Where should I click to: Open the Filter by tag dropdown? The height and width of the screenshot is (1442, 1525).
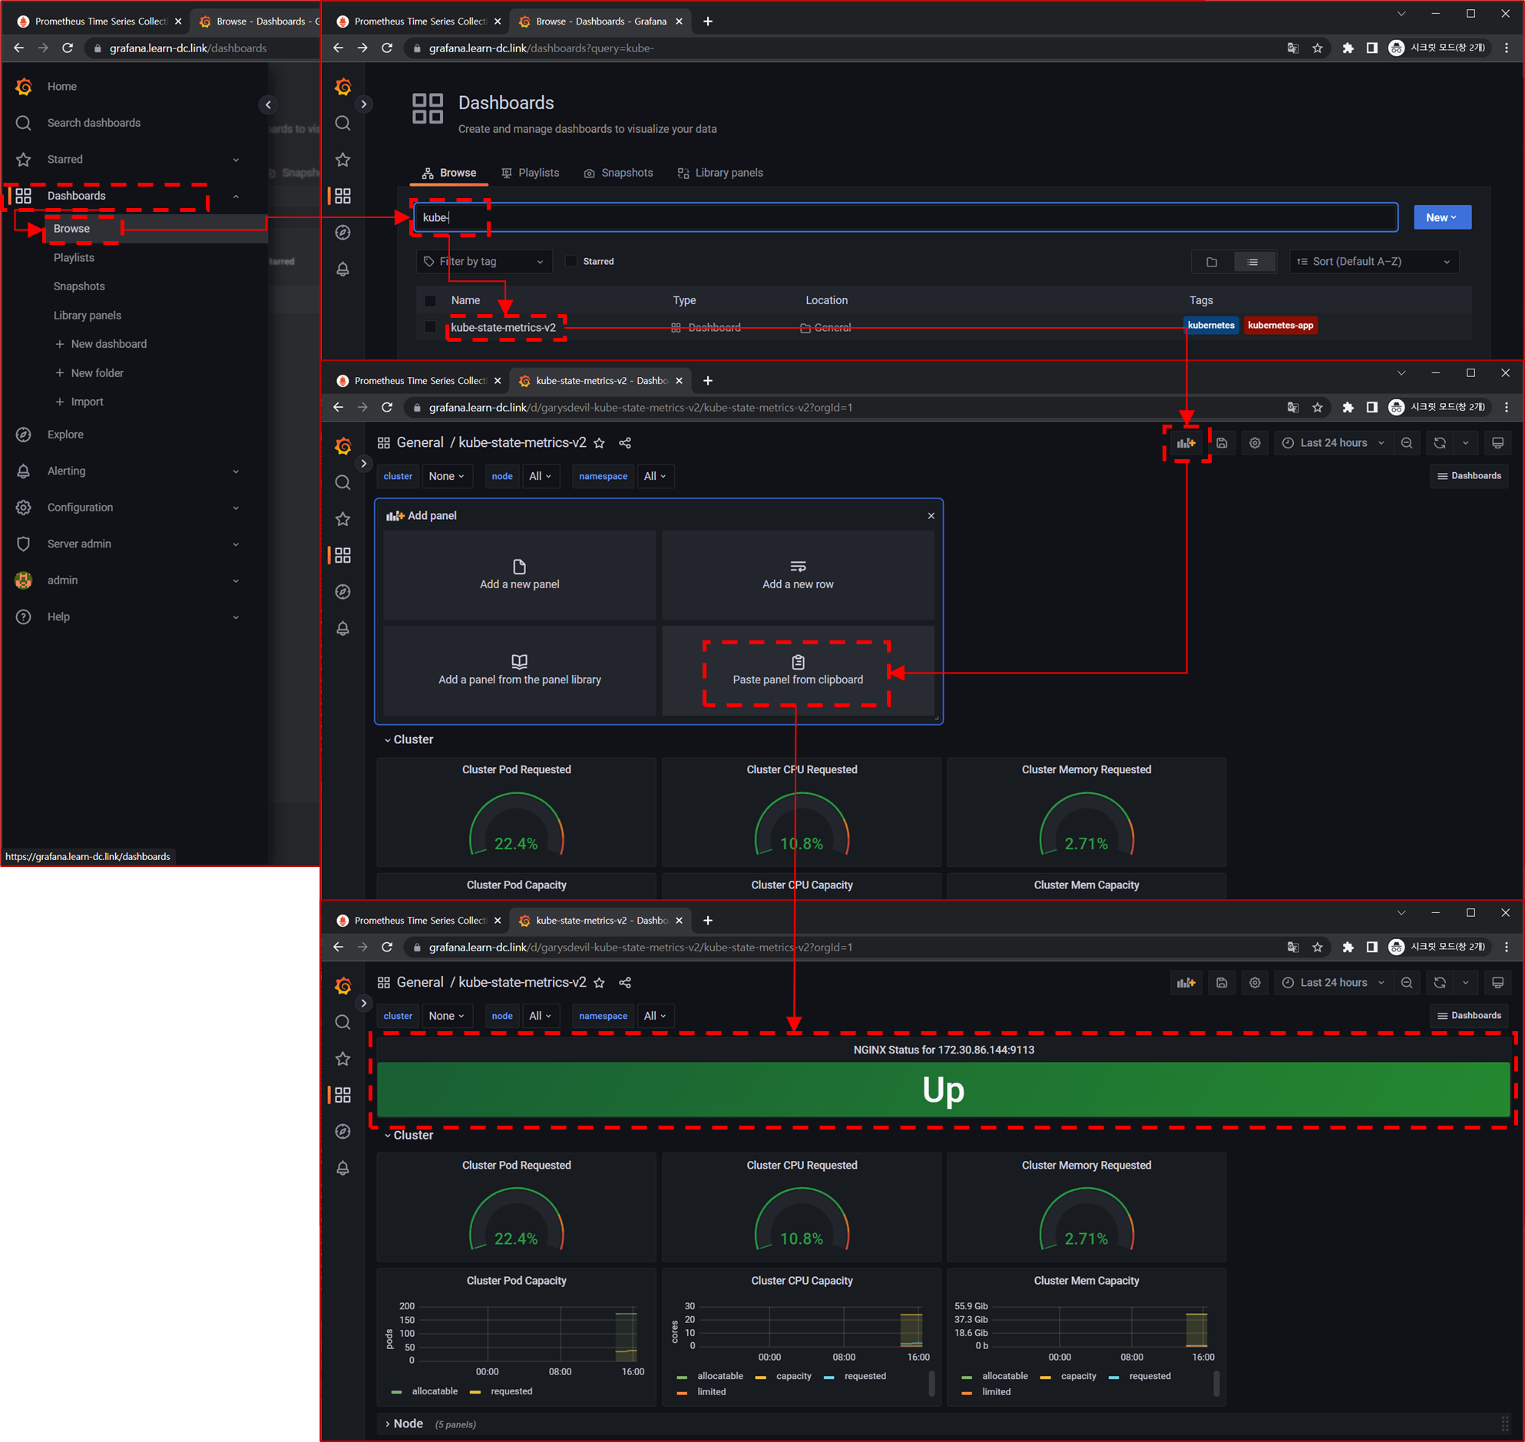[x=484, y=261]
